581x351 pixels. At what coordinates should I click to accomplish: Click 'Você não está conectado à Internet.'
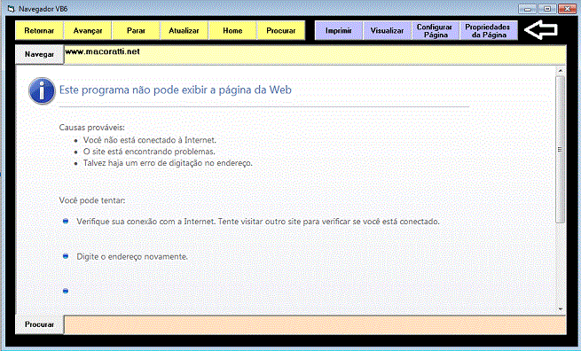(150, 140)
